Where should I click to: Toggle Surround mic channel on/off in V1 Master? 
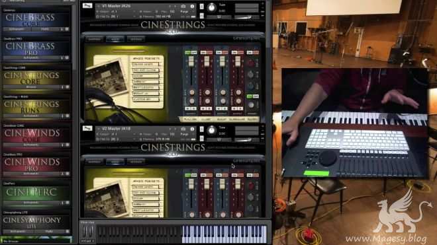pyautogui.click(x=238, y=53)
